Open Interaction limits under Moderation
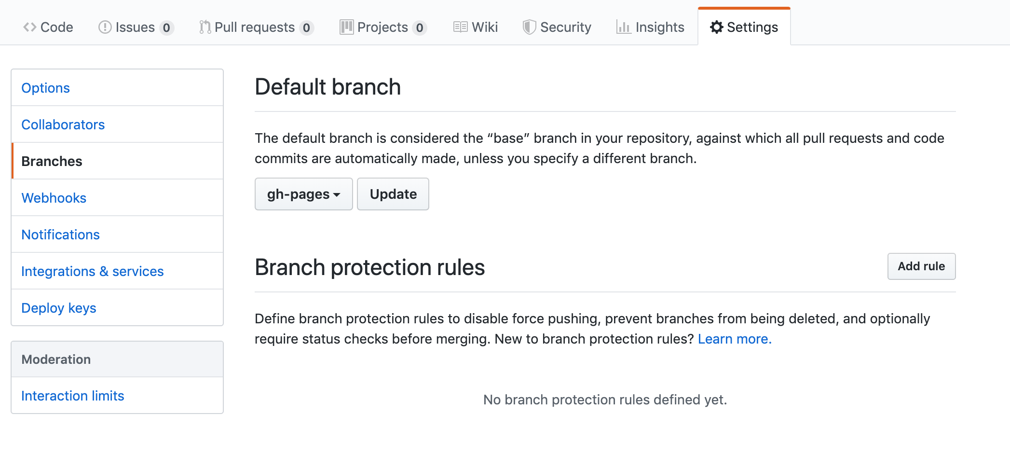Image resolution: width=1010 pixels, height=470 pixels. (x=72, y=396)
